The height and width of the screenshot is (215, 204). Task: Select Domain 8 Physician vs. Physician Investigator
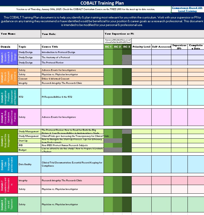click(x=72, y=204)
